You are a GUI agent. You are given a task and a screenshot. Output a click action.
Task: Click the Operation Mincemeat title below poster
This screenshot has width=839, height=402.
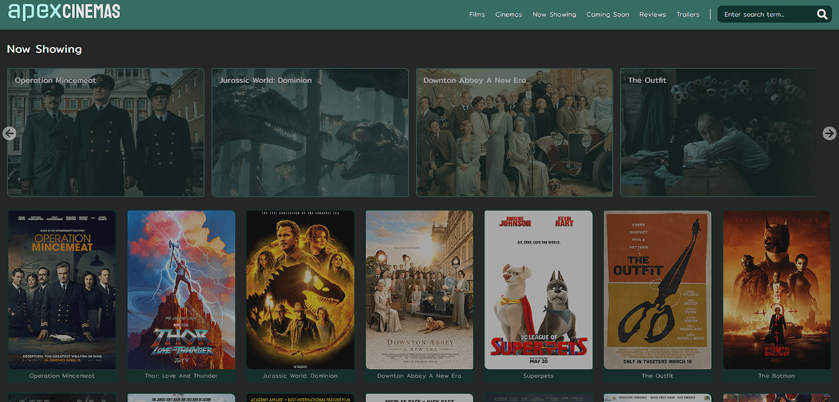(62, 376)
